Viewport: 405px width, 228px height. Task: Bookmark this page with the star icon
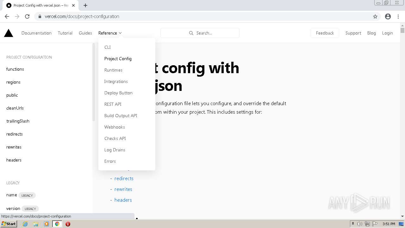pyautogui.click(x=375, y=16)
